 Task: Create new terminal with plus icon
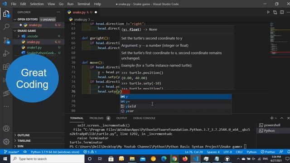pos(271,118)
